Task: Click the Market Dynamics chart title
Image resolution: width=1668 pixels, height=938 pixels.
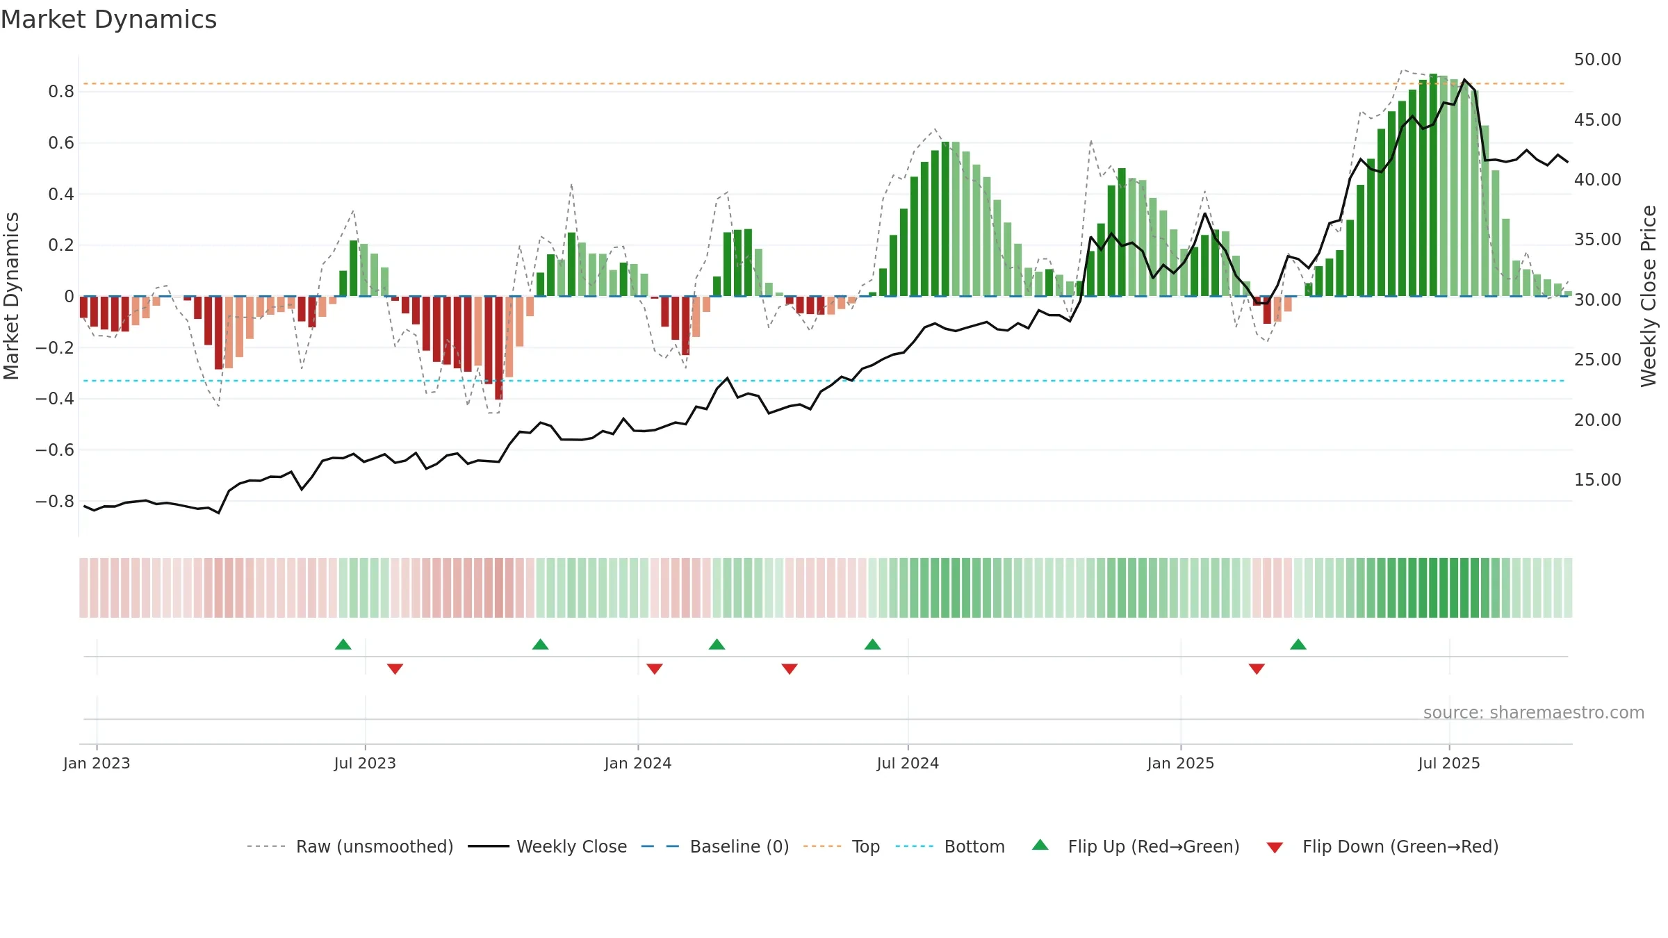Action: (109, 19)
